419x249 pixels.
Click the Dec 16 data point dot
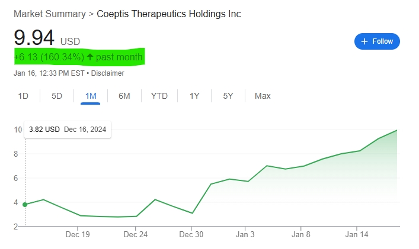(x=24, y=205)
